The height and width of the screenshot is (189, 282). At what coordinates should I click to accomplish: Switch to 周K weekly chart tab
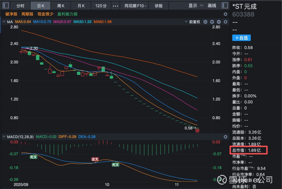pos(61,5)
